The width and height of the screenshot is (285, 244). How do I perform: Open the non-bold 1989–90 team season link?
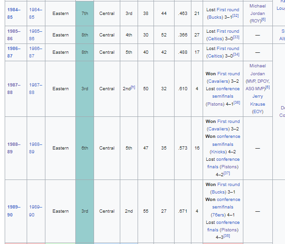pos(36,211)
